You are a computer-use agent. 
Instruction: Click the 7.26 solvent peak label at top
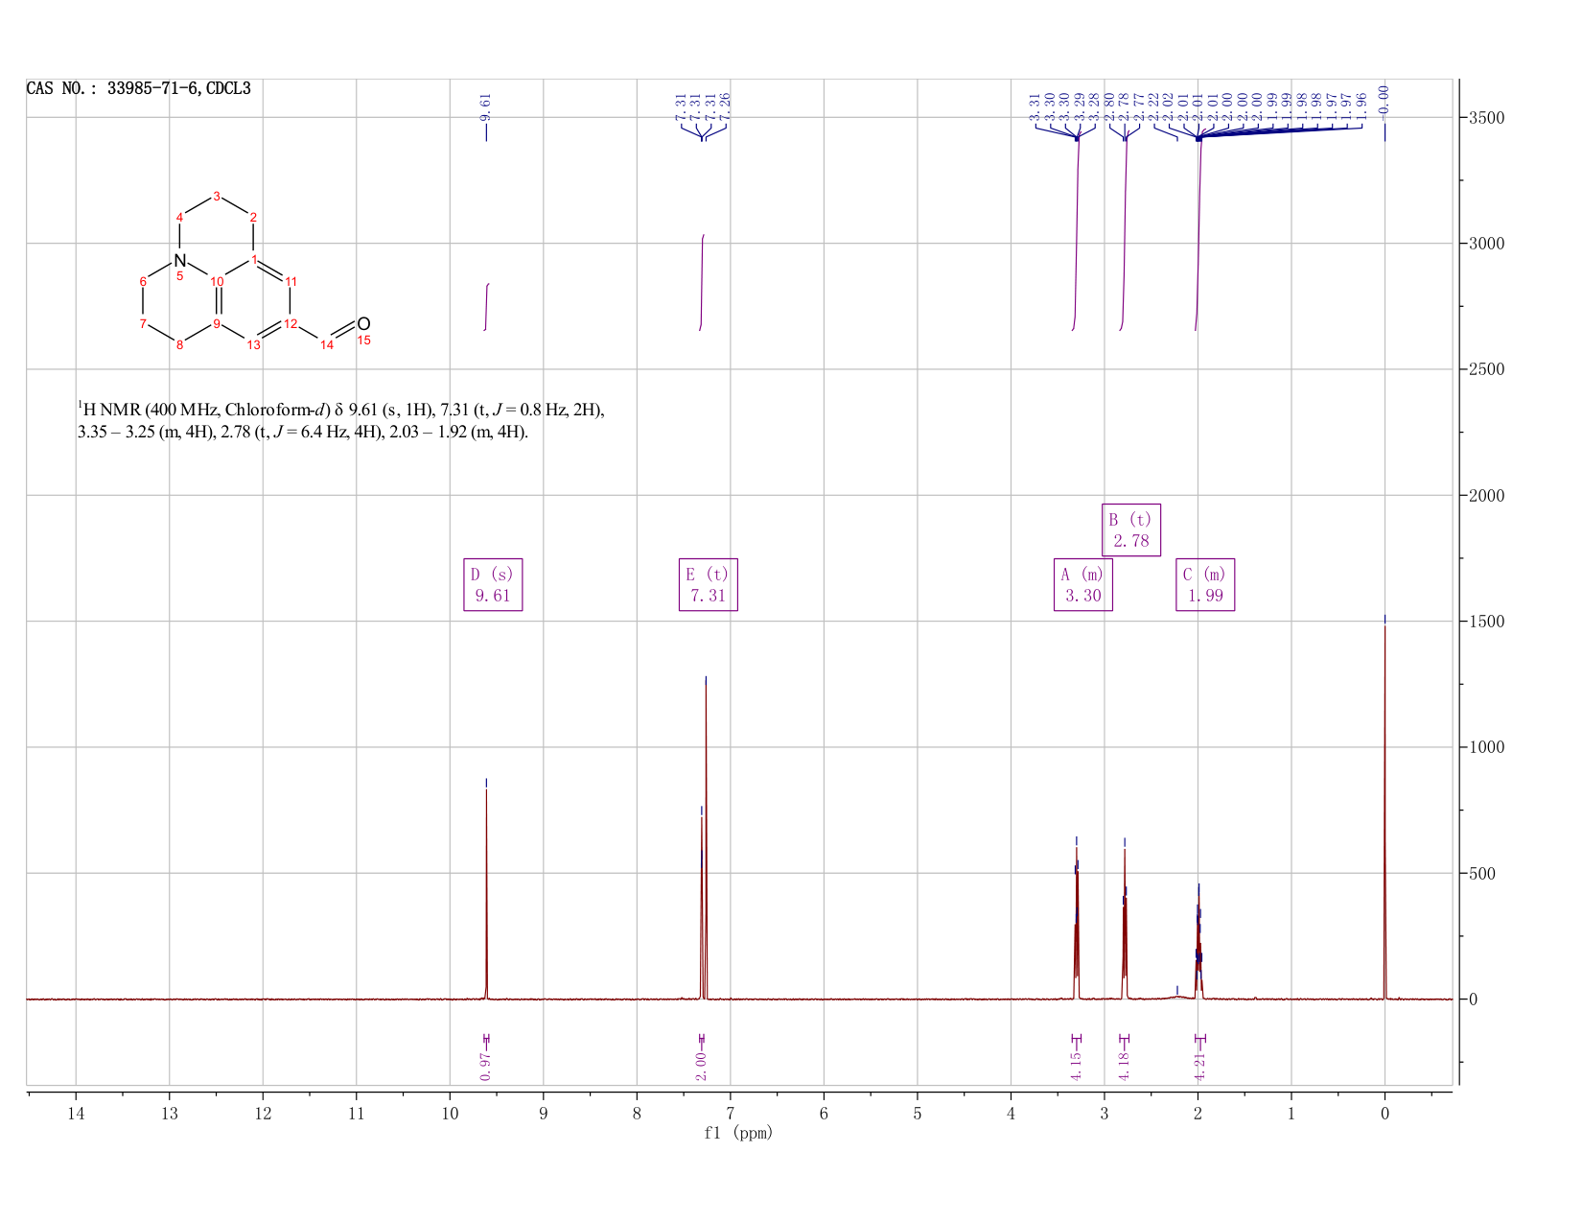[726, 105]
